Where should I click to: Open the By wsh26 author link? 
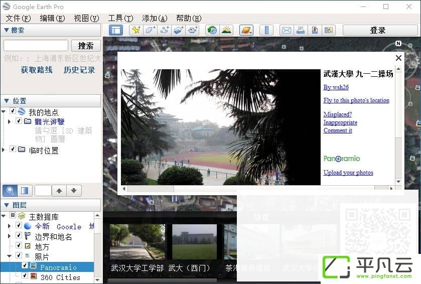[336, 87]
